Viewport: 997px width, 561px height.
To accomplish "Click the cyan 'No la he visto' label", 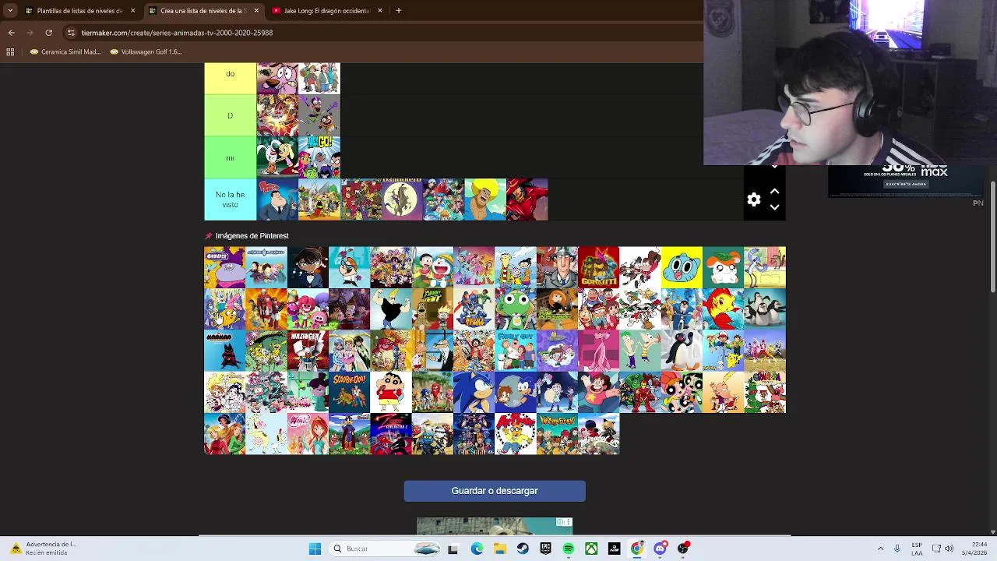I will (231, 199).
